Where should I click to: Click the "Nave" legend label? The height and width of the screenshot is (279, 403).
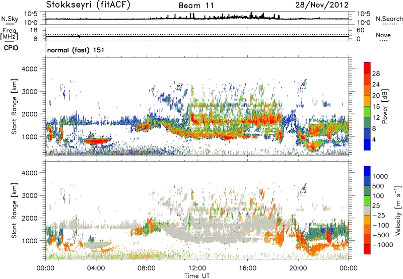click(383, 35)
